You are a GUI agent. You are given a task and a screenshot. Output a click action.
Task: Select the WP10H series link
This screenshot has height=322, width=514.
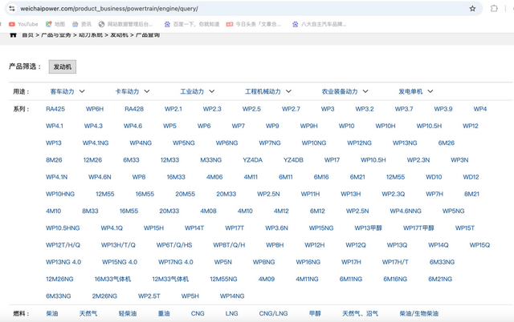385,126
